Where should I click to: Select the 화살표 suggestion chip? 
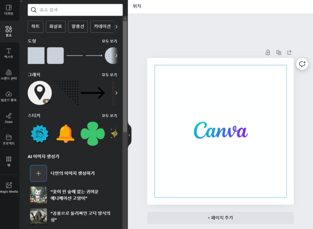point(56,27)
